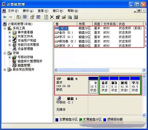Click the action pane toggle icon beside the help sheet
148x130 pixels.
[x=38, y=17]
